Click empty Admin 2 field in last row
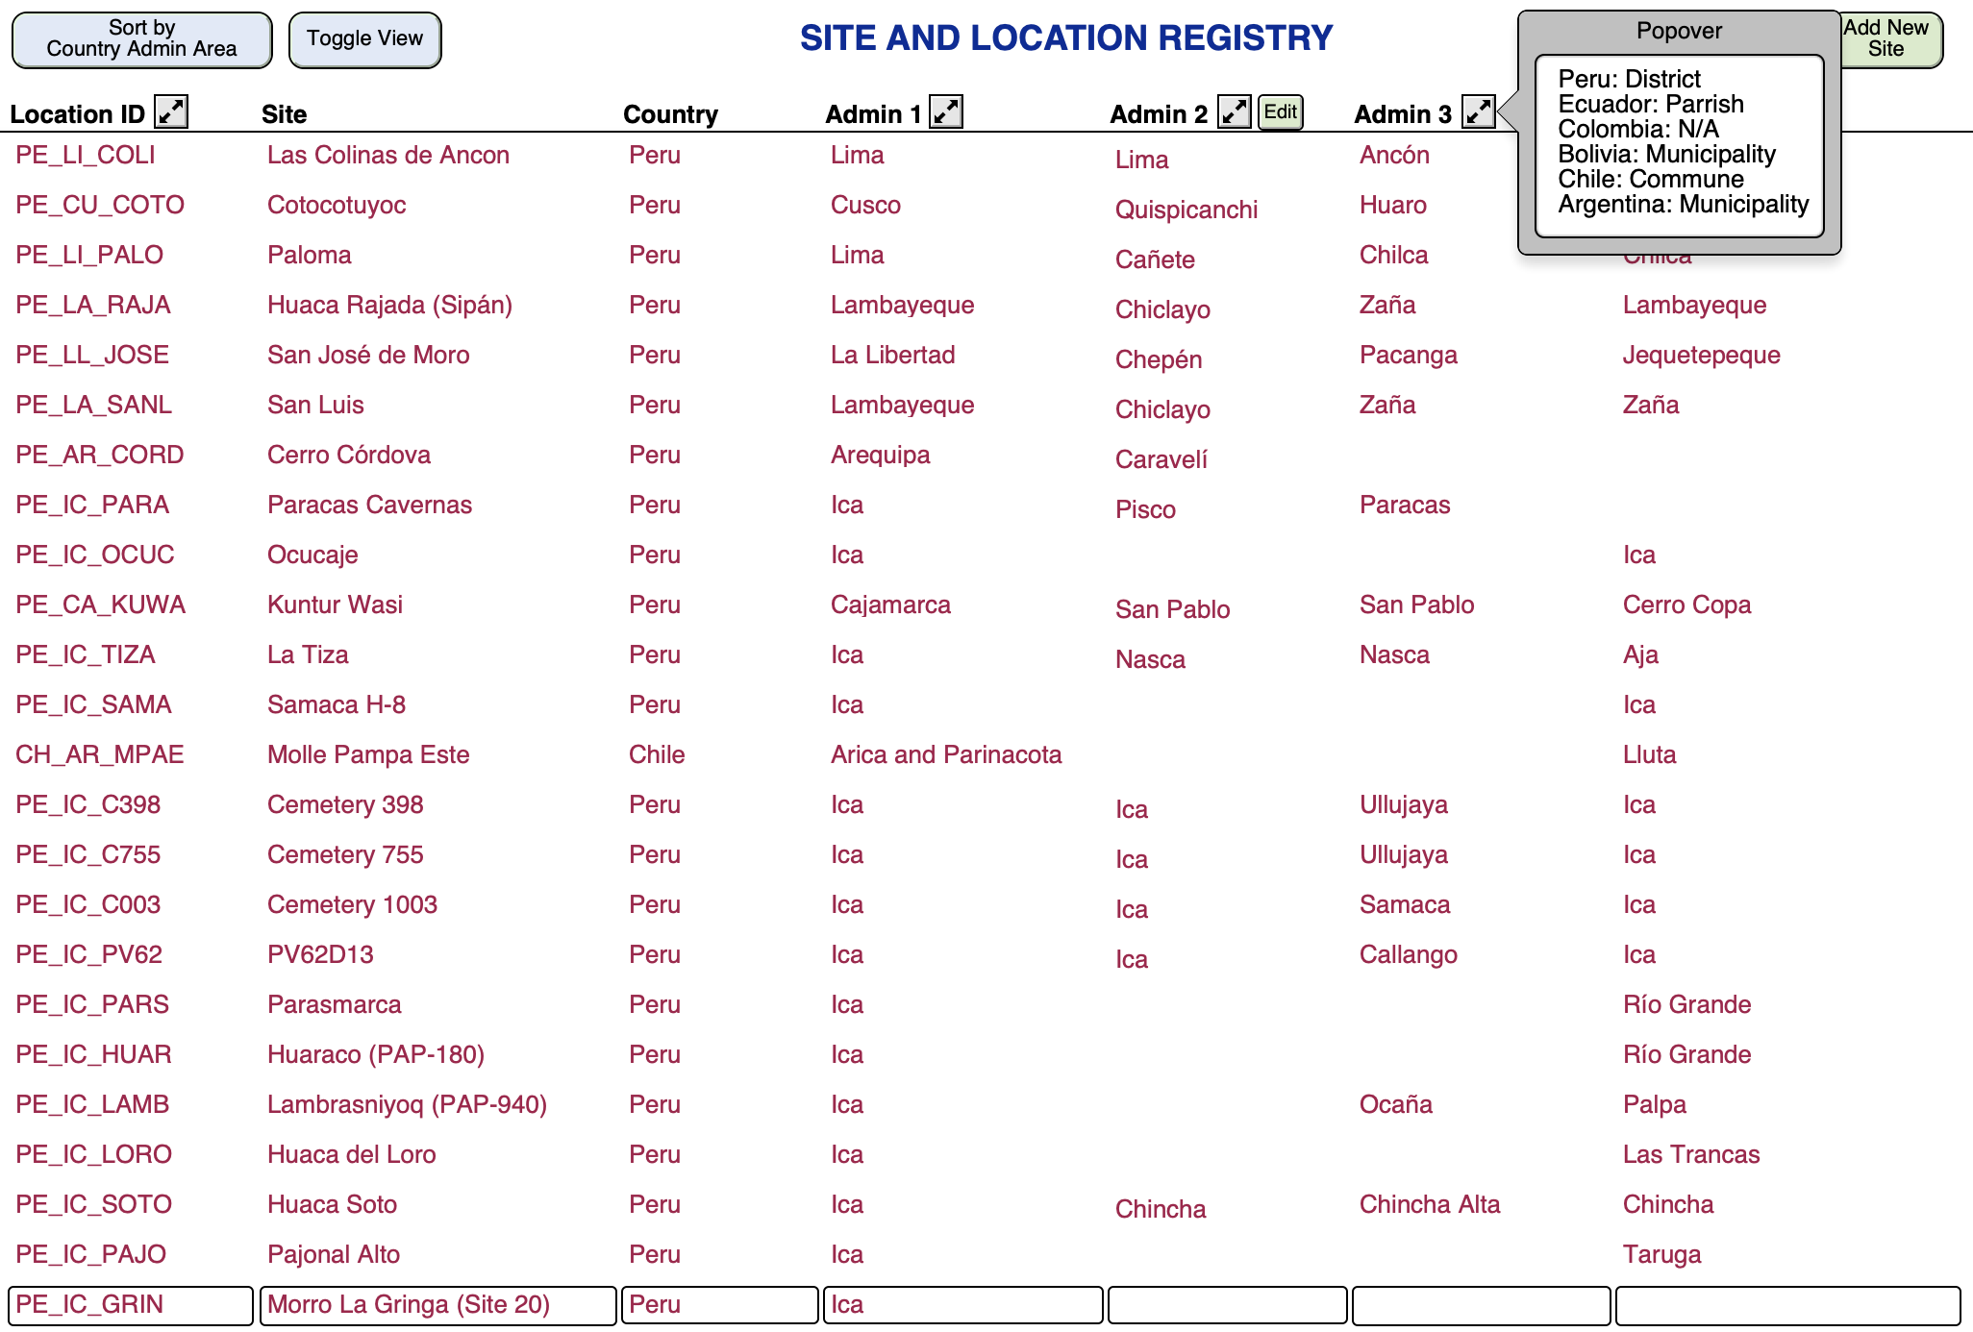This screenshot has height=1332, width=1973. click(x=1227, y=1305)
